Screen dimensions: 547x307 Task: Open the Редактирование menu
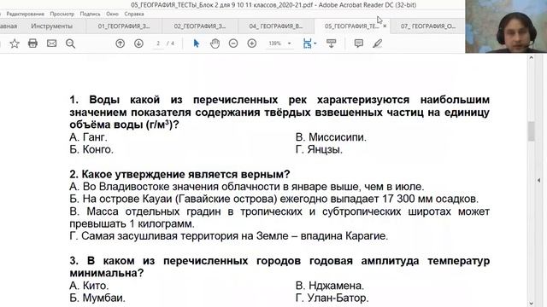point(25,14)
